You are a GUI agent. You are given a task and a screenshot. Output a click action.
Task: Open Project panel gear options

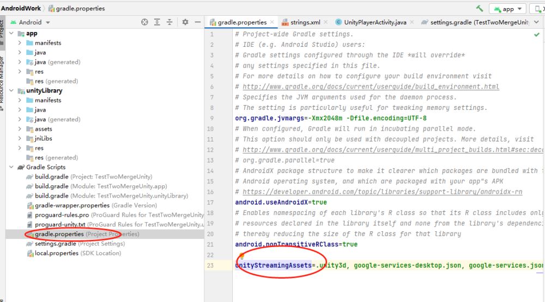point(185,22)
